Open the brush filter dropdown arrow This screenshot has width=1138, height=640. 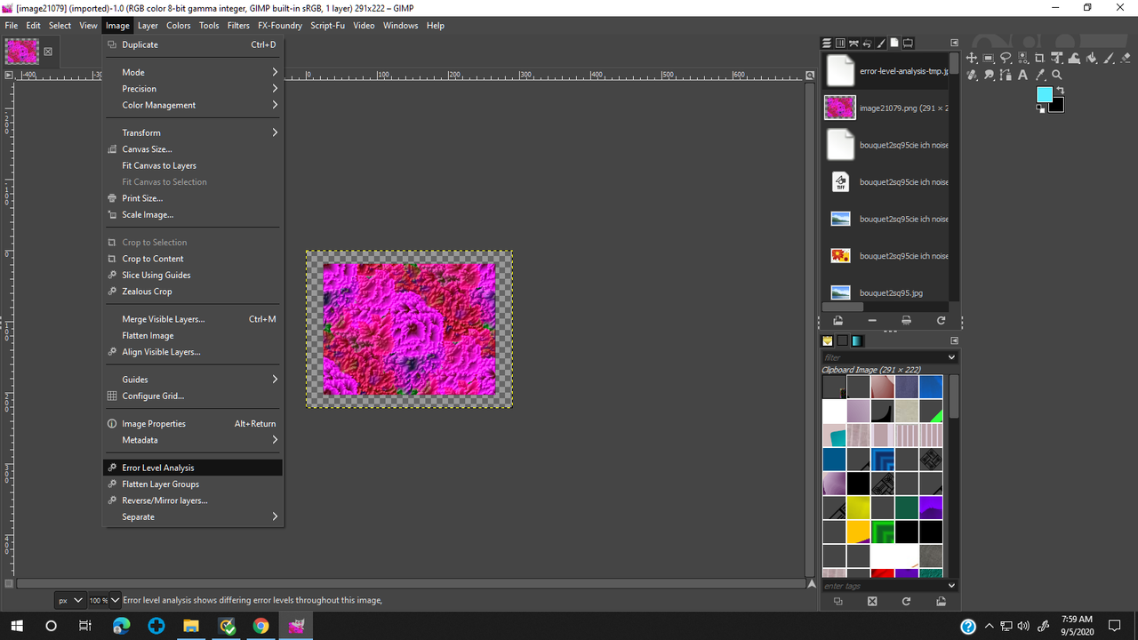pyautogui.click(x=951, y=357)
